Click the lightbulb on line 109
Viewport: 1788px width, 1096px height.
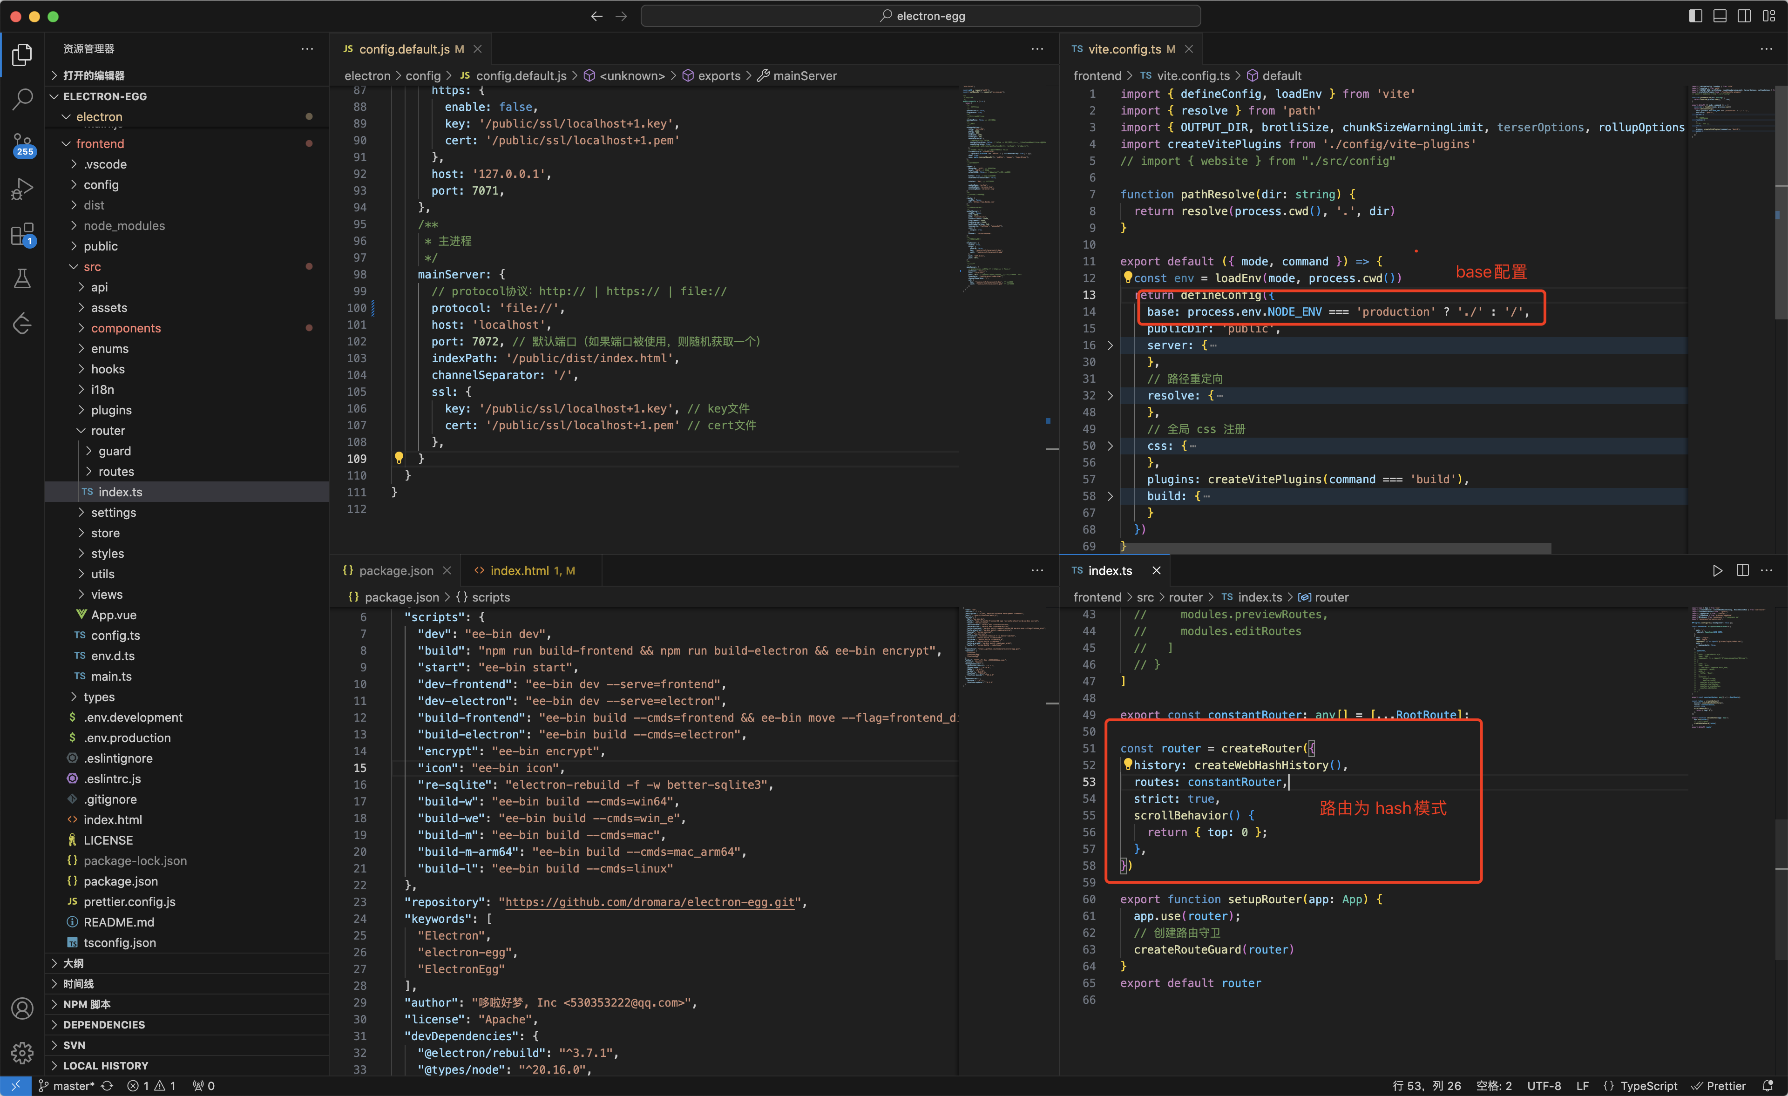(399, 458)
